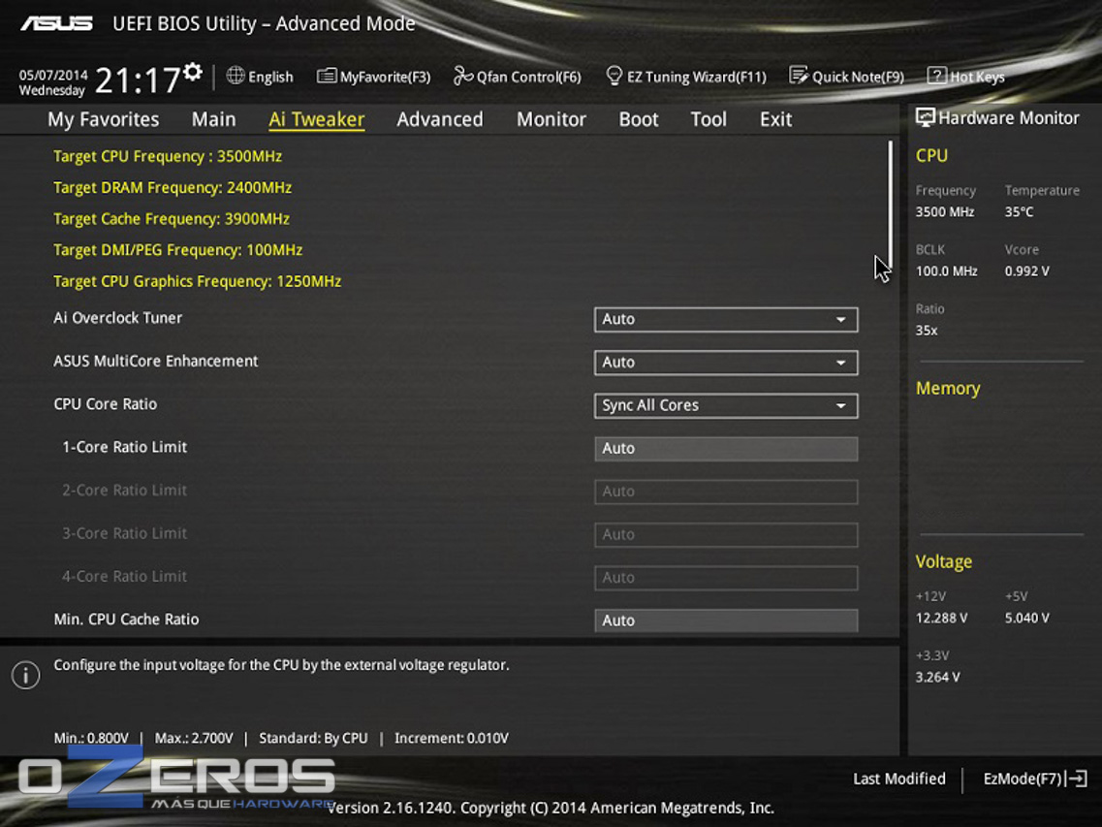Click the Max.: 2.700V text

tap(193, 738)
